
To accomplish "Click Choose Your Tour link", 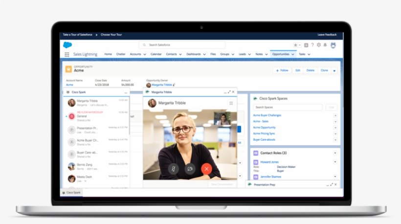I will point(111,35).
